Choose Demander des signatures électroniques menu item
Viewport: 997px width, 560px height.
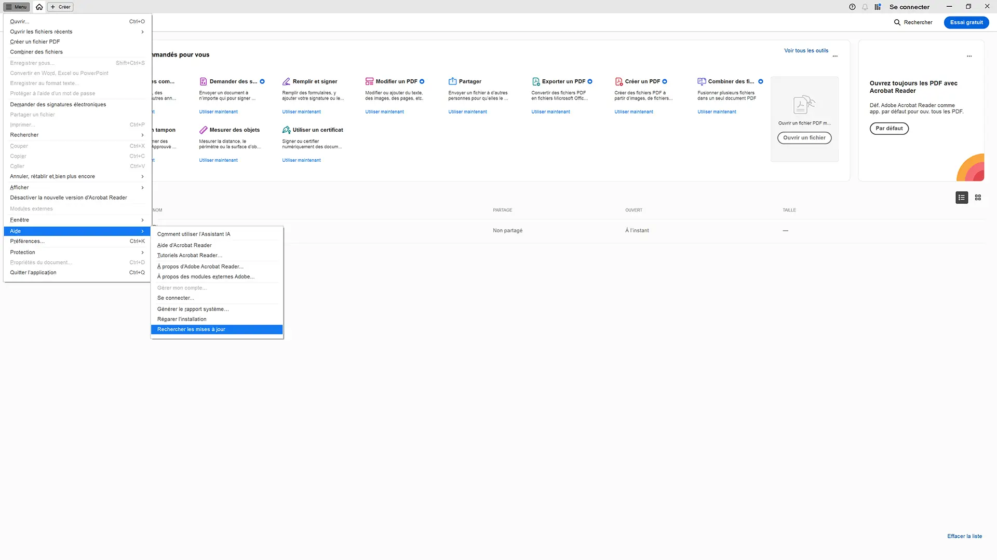pos(77,105)
